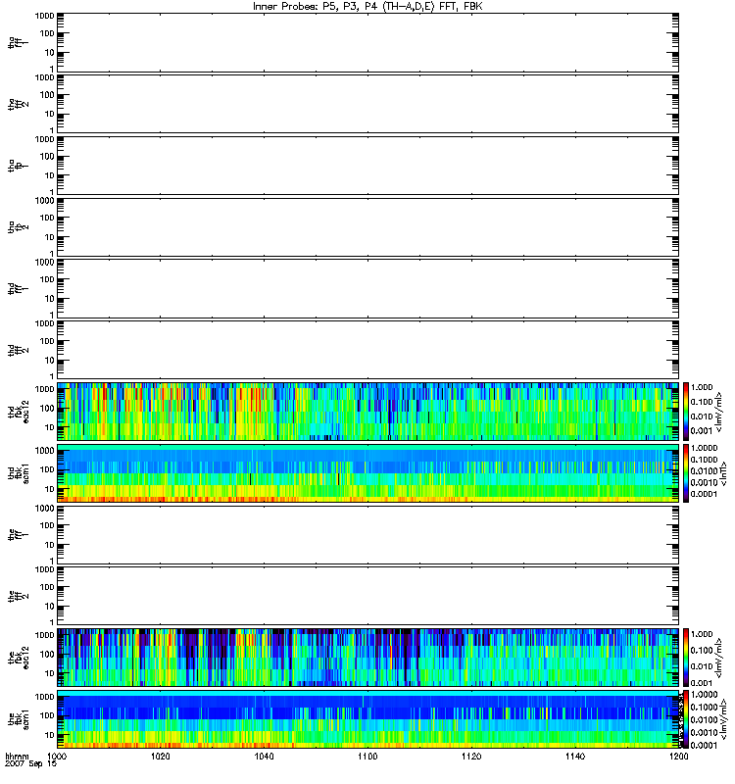Click the '2007 Sep 15' date label

(30, 764)
